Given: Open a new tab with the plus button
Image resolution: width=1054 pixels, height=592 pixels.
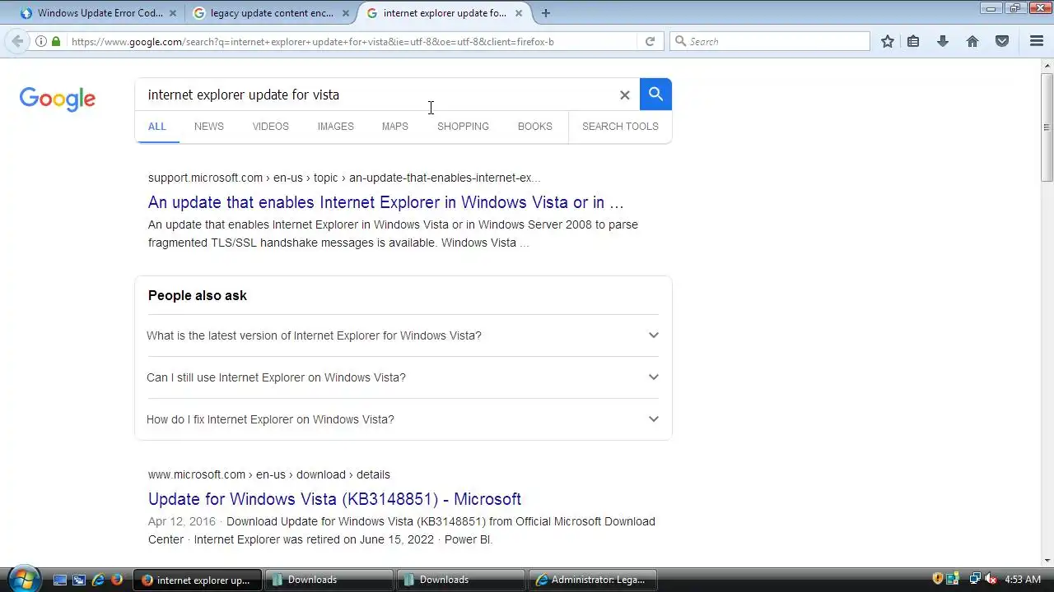Looking at the screenshot, I should tap(545, 13).
